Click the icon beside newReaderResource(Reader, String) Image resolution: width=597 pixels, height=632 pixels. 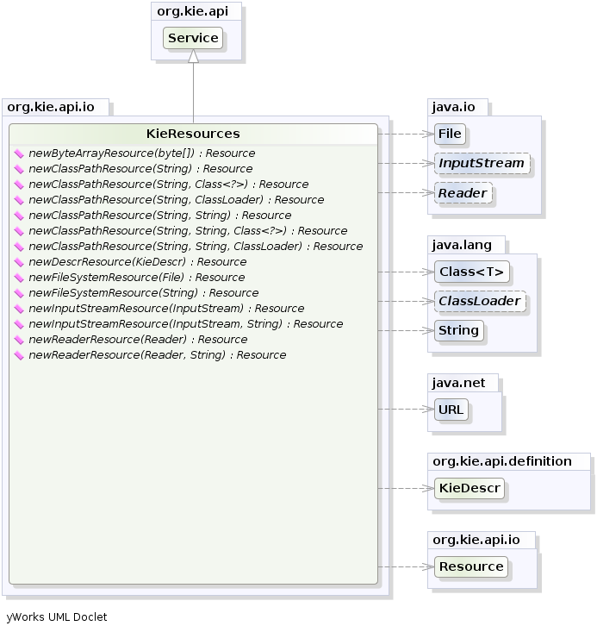19,355
